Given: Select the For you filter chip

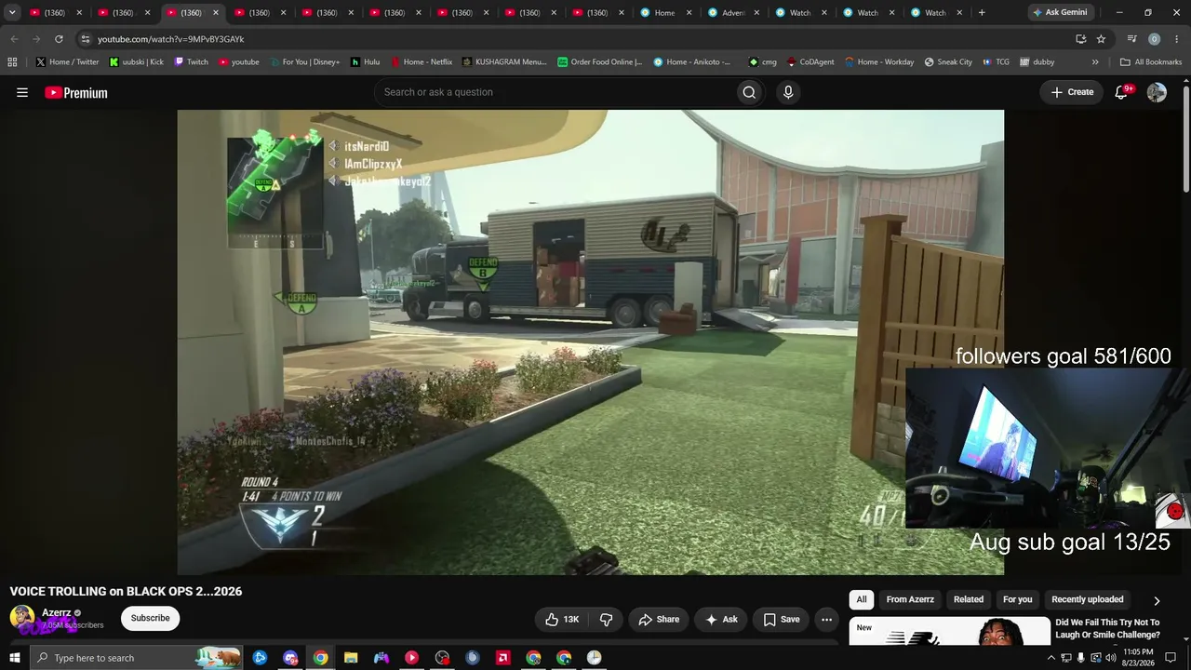Looking at the screenshot, I should [1018, 599].
